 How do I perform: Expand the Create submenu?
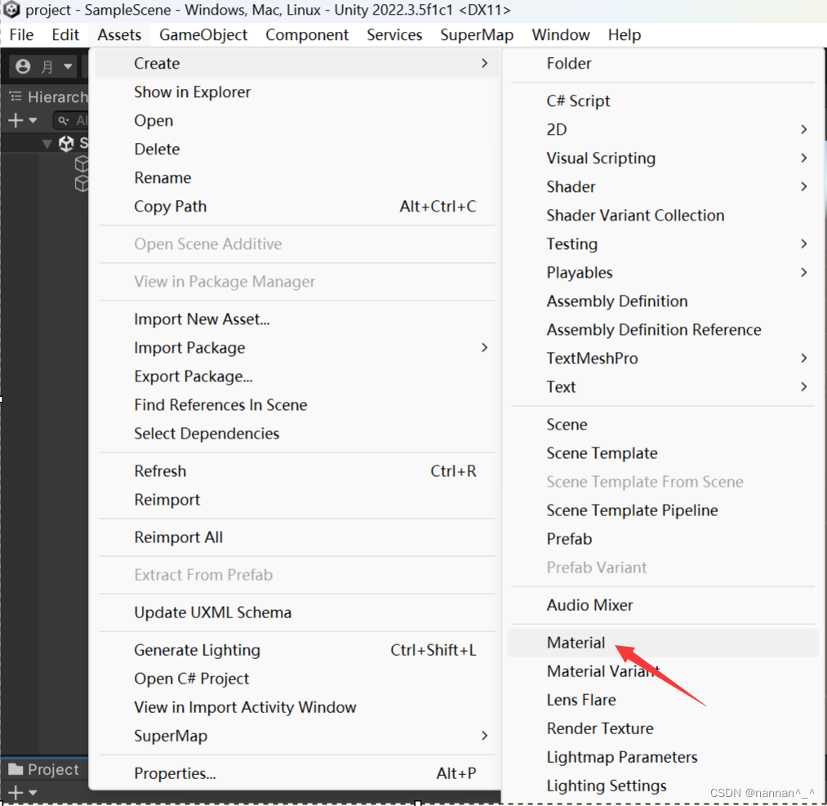tap(297, 64)
